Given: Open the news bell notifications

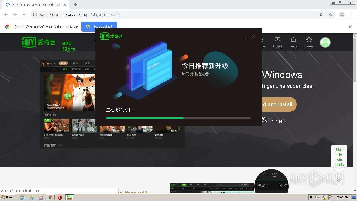Looking at the screenshot, I should [293, 42].
